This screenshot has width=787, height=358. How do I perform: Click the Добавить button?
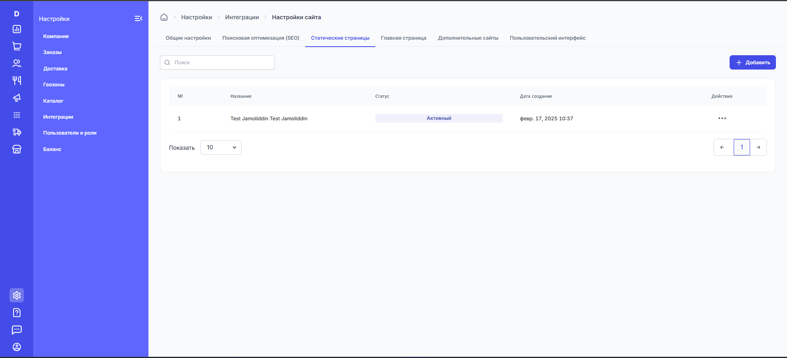[x=753, y=63]
